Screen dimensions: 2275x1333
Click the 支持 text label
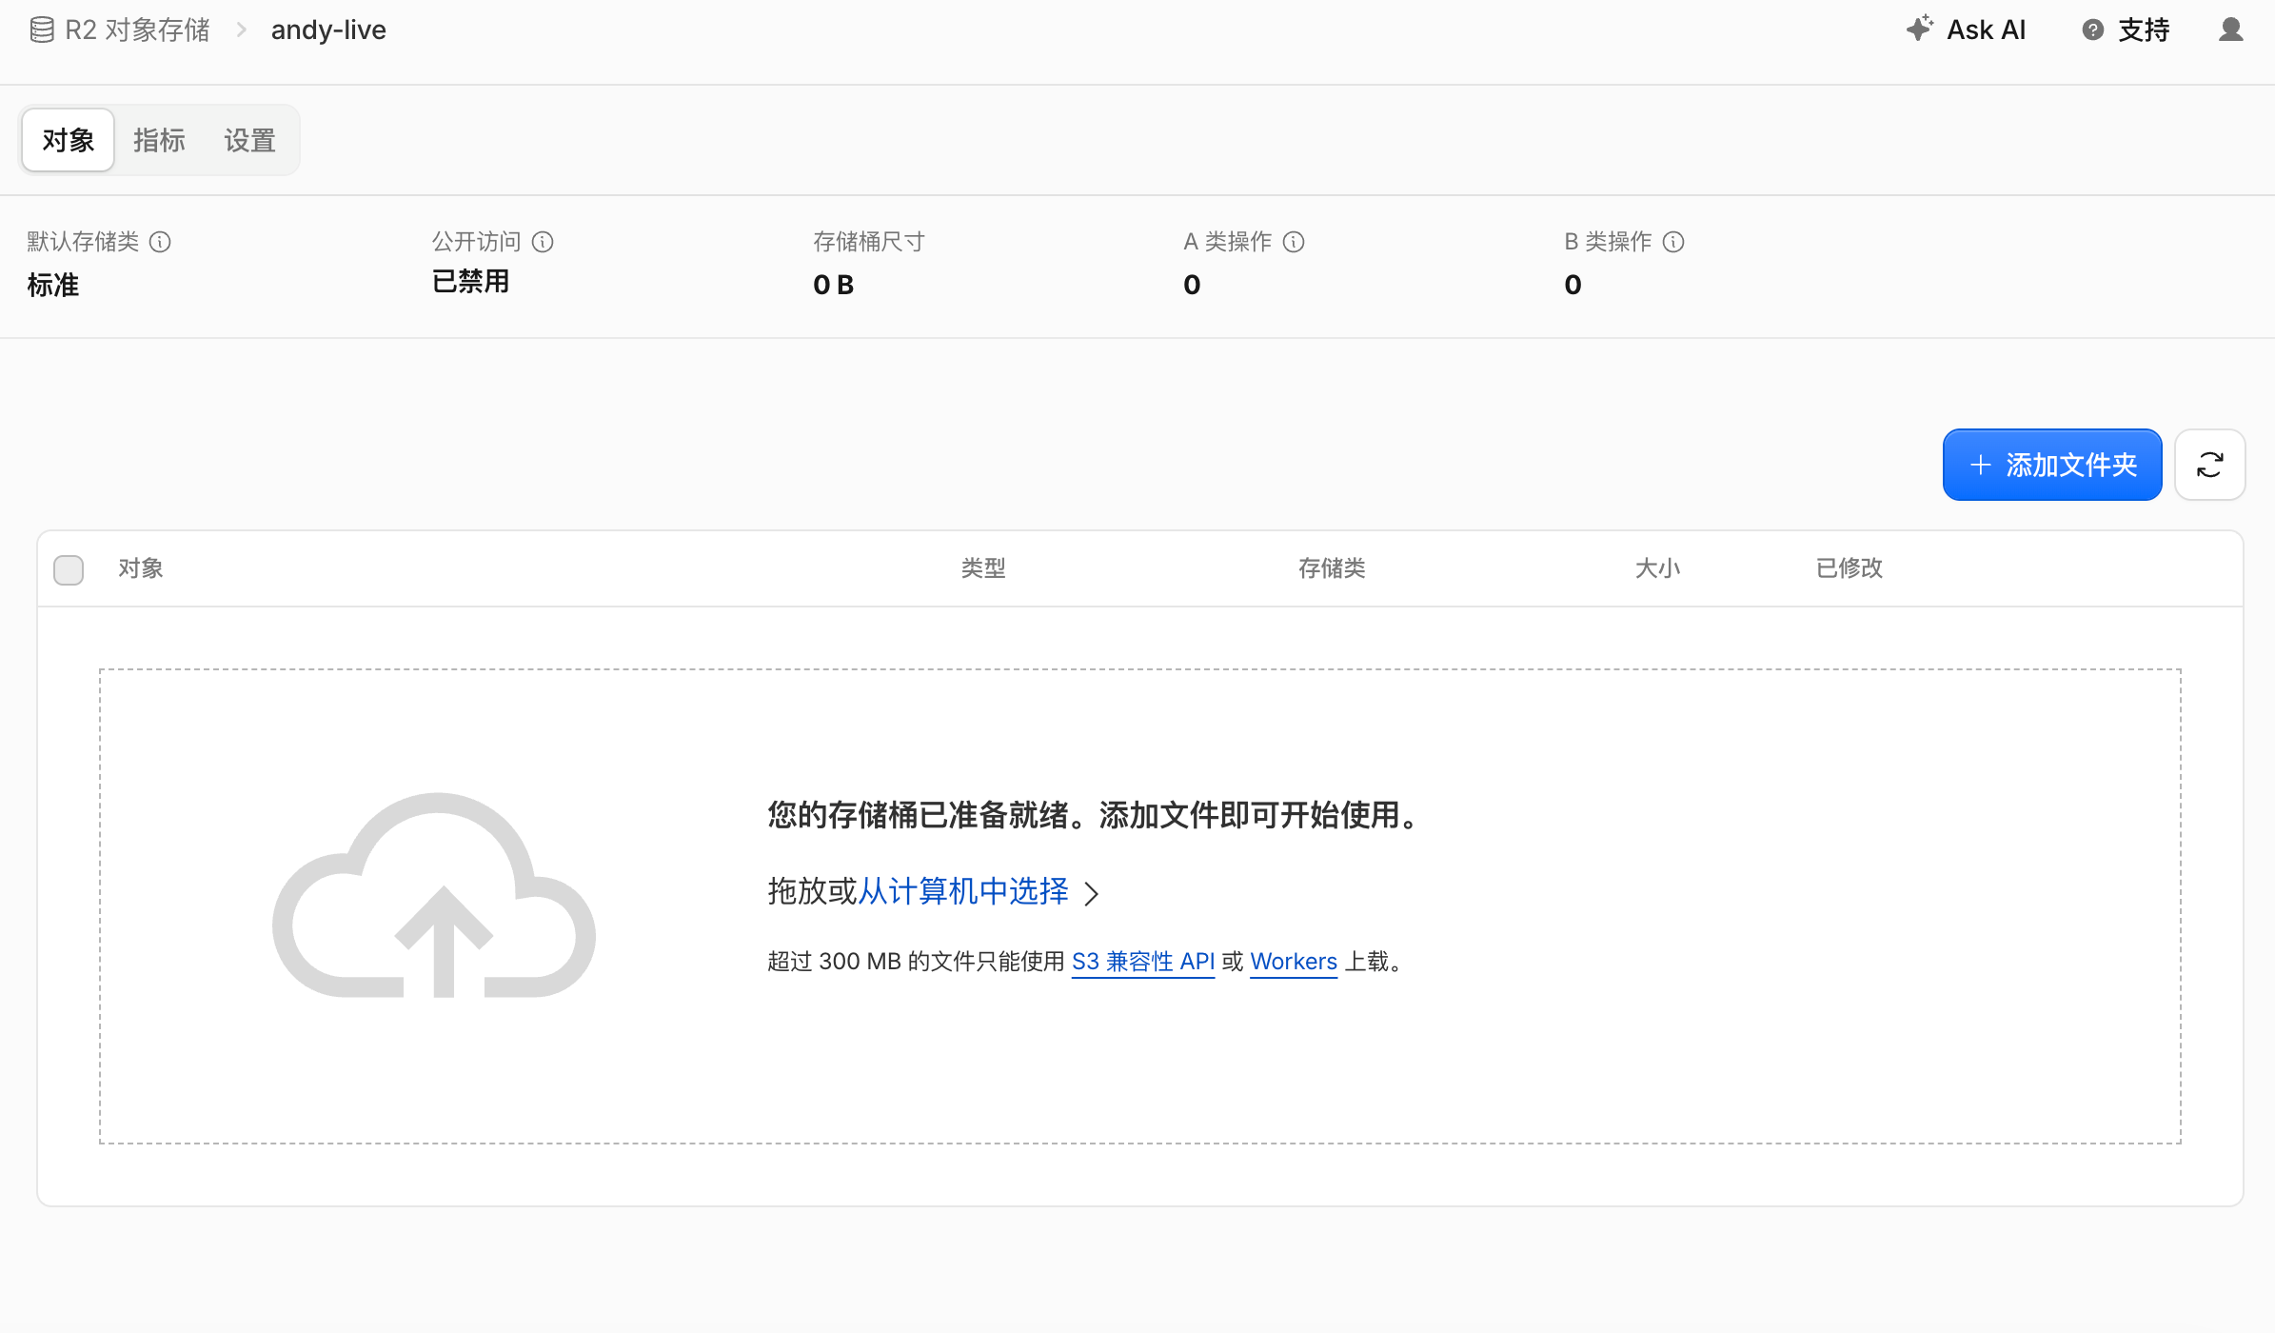click(2144, 30)
